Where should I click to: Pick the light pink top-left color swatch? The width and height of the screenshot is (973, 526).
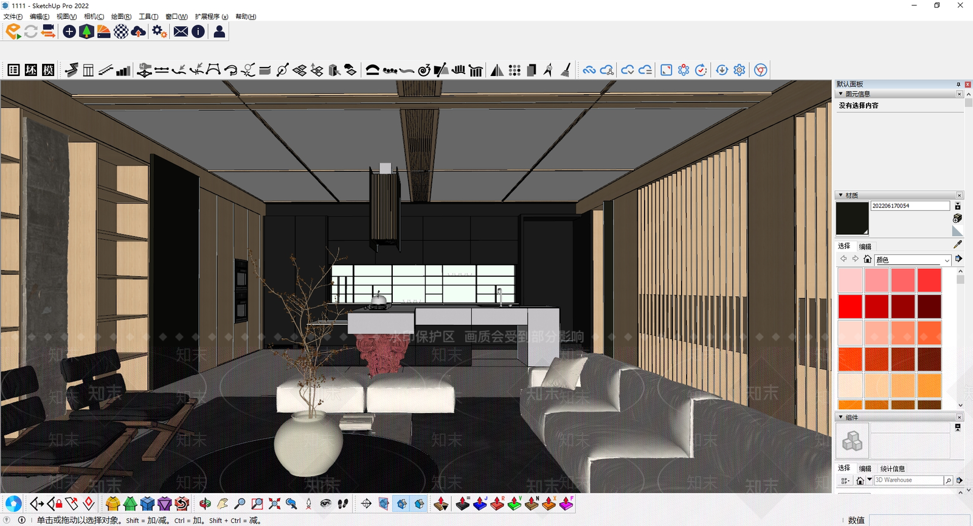[850, 280]
